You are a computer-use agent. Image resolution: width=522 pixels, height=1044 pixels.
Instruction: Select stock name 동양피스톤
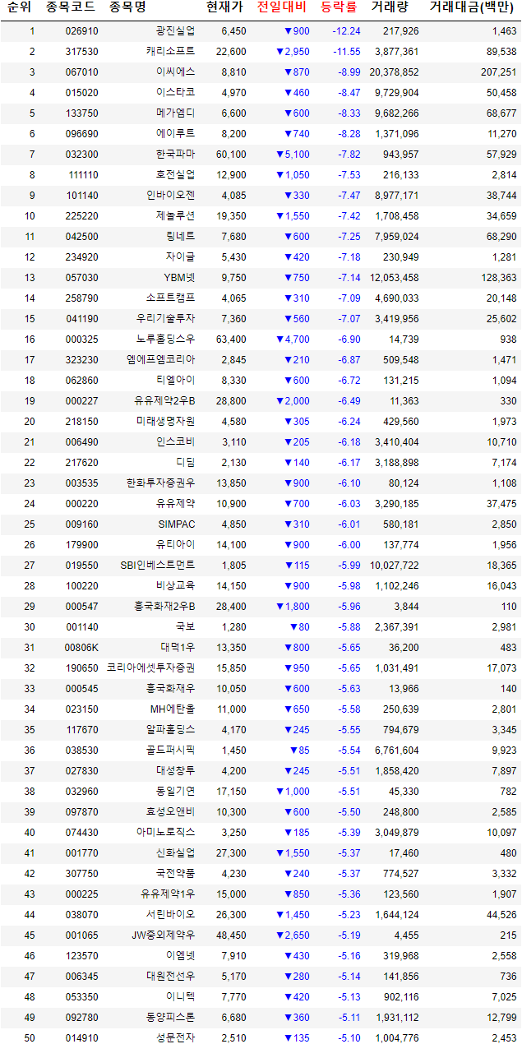170,1018
